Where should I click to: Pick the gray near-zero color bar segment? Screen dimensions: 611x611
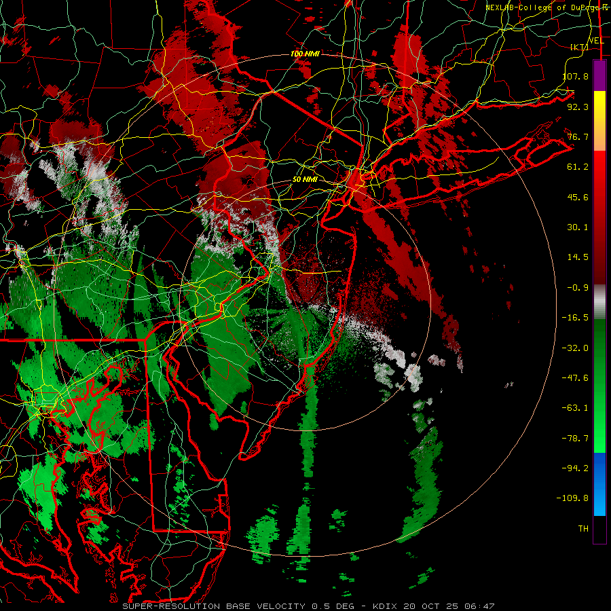599,302
